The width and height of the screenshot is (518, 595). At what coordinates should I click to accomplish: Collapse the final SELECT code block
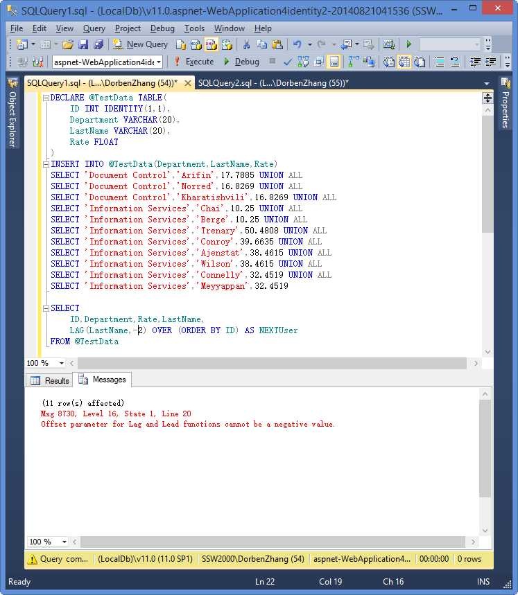[46, 308]
